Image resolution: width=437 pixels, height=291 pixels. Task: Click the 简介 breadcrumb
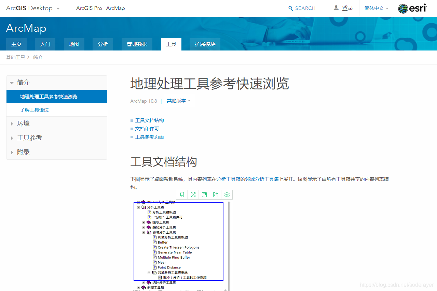coord(38,57)
